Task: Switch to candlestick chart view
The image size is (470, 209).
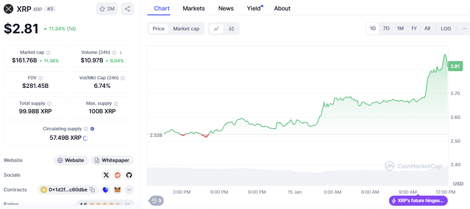Action: click(x=231, y=29)
